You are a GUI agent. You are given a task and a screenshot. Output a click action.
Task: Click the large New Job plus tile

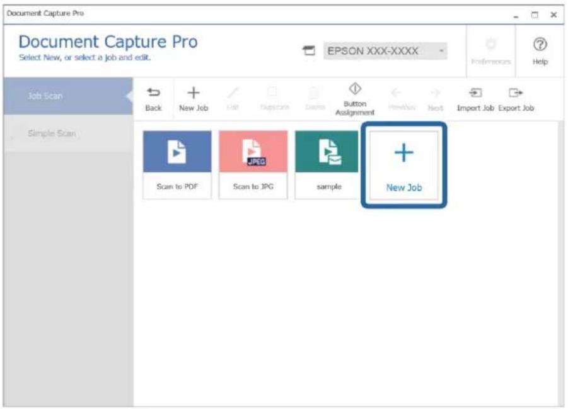click(x=404, y=165)
